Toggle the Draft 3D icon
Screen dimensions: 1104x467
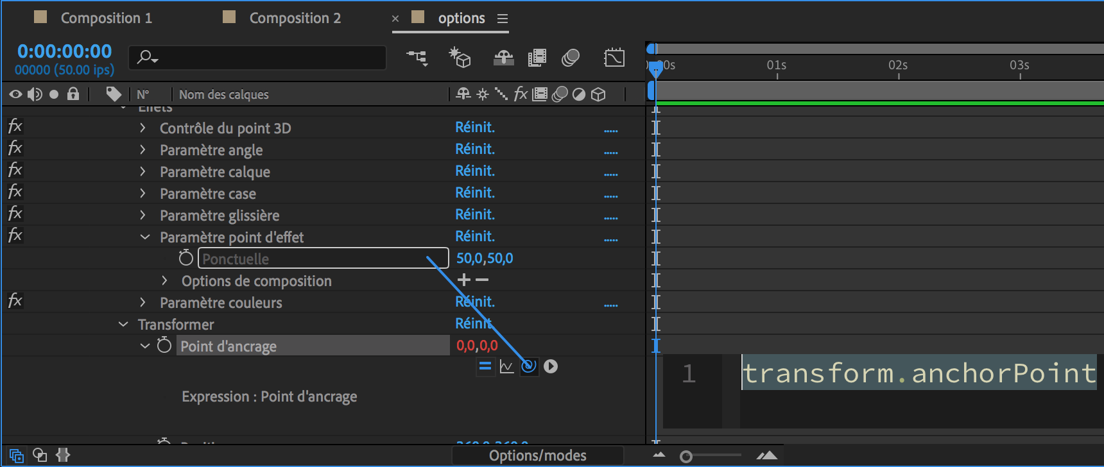460,58
